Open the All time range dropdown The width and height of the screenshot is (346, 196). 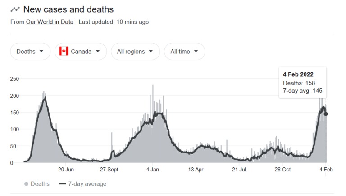184,52
